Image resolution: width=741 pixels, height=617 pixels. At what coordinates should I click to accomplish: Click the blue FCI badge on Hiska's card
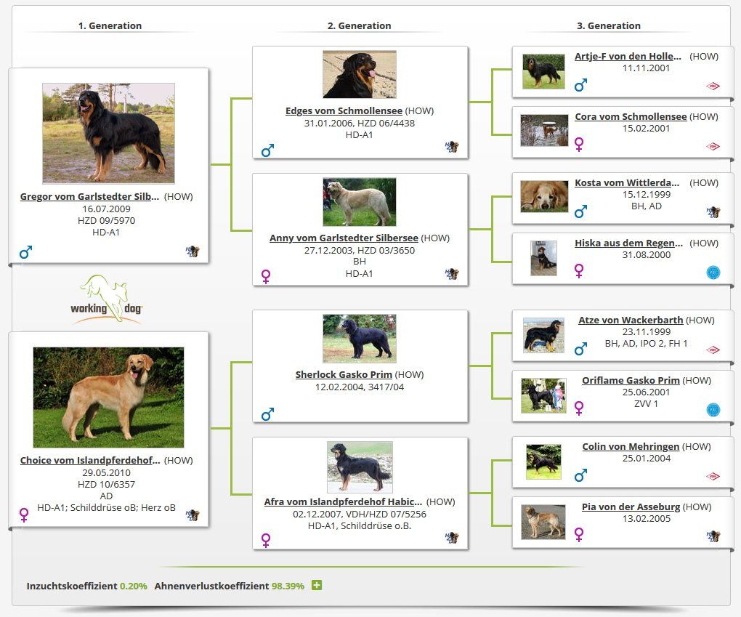click(713, 273)
